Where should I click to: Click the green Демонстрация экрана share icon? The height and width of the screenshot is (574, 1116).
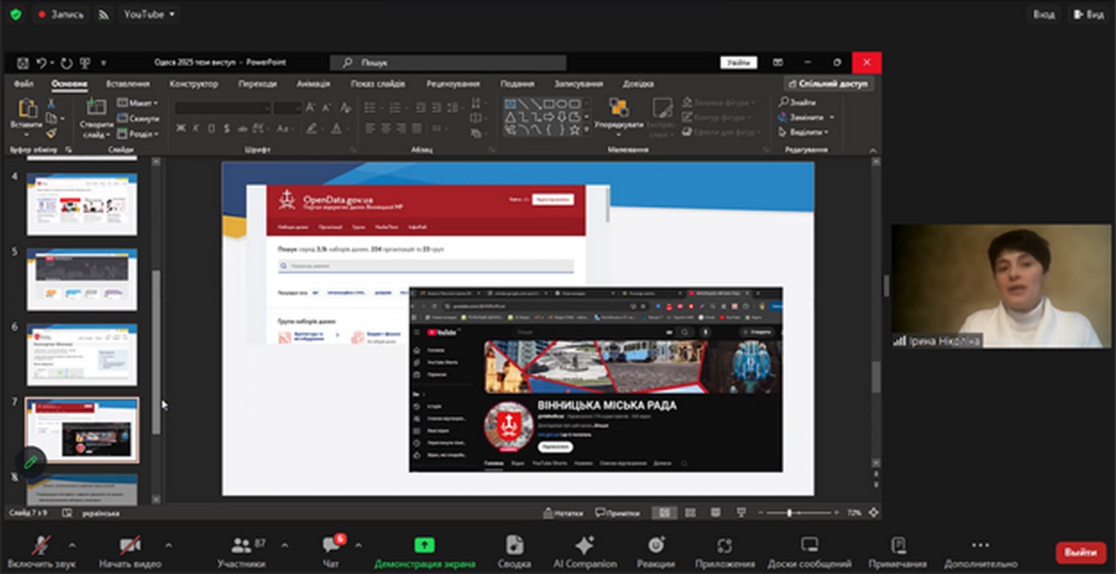(x=424, y=545)
